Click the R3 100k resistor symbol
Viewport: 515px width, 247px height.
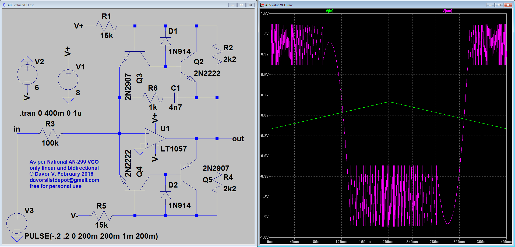coord(50,133)
